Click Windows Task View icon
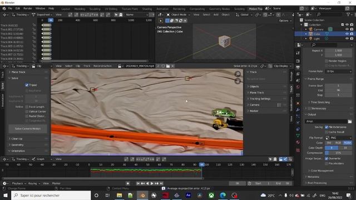 click(x=107, y=195)
